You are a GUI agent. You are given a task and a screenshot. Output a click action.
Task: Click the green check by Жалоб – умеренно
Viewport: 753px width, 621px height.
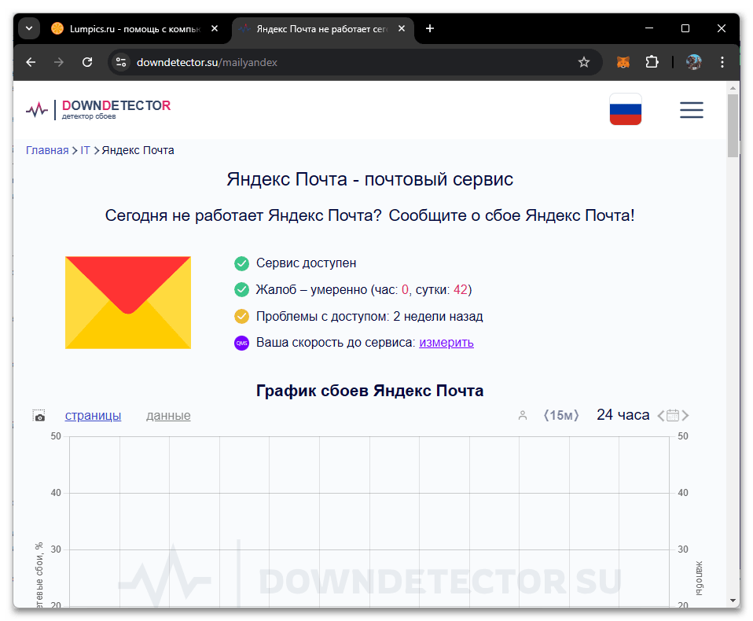pos(241,289)
